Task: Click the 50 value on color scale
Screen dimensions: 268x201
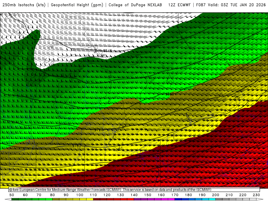Action: (x=12, y=195)
